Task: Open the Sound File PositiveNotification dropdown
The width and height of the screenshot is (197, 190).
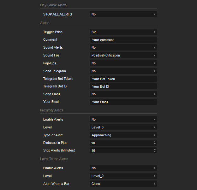Action: 123,55
